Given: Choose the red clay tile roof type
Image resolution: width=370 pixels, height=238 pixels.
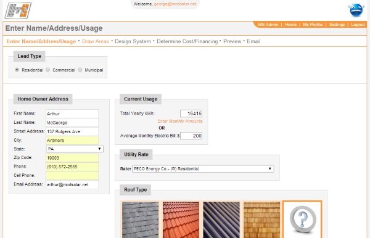Looking at the screenshot, I should [x=181, y=220].
